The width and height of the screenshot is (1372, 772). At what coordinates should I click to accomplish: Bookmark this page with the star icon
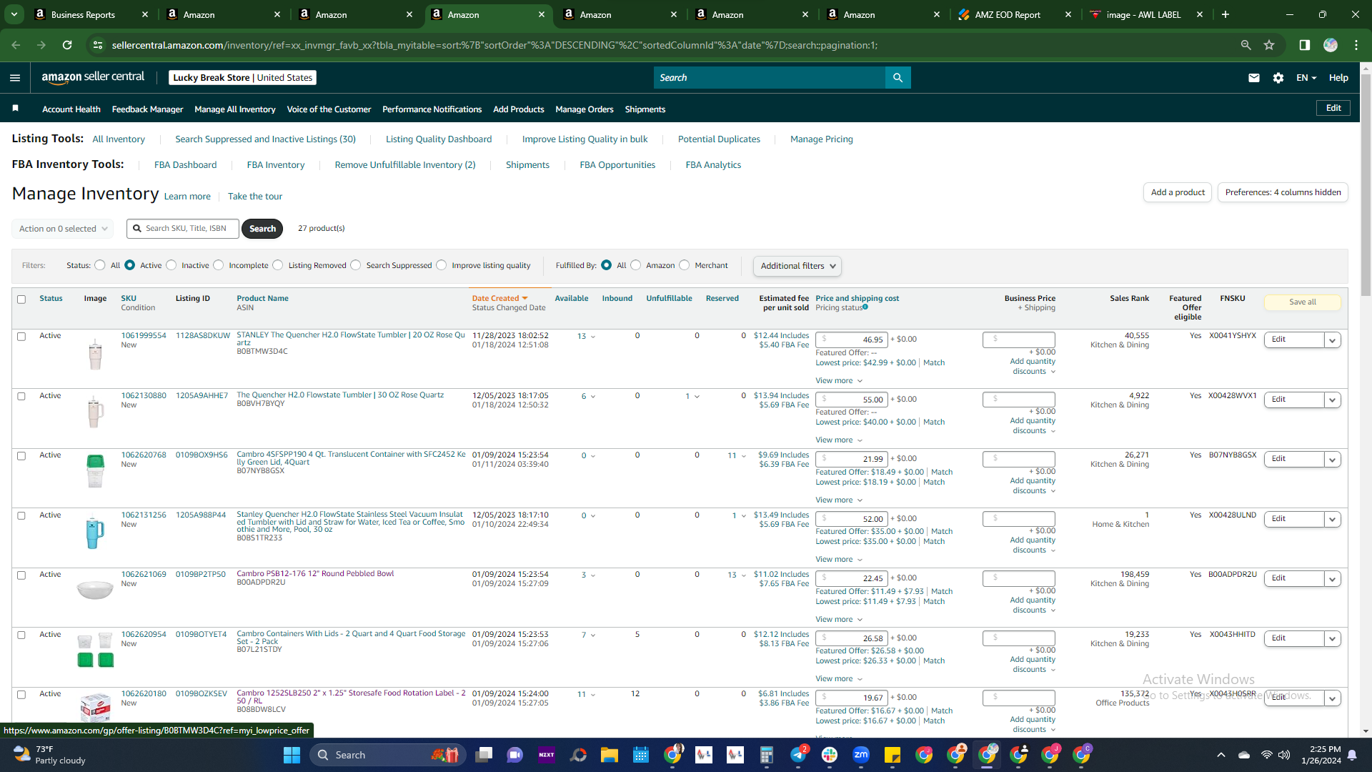point(1269,45)
